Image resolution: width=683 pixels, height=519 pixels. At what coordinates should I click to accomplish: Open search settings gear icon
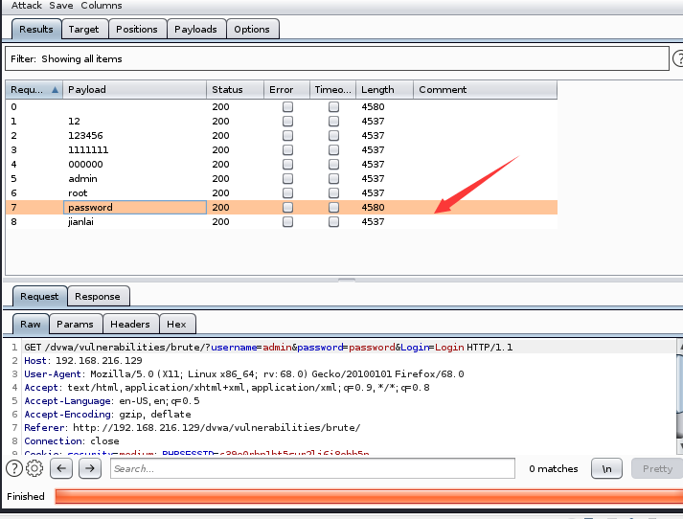coord(34,468)
